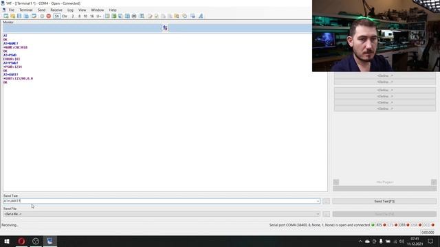The image size is (440, 247).
Task: Select binary radix '2' button
Action: [73, 16]
